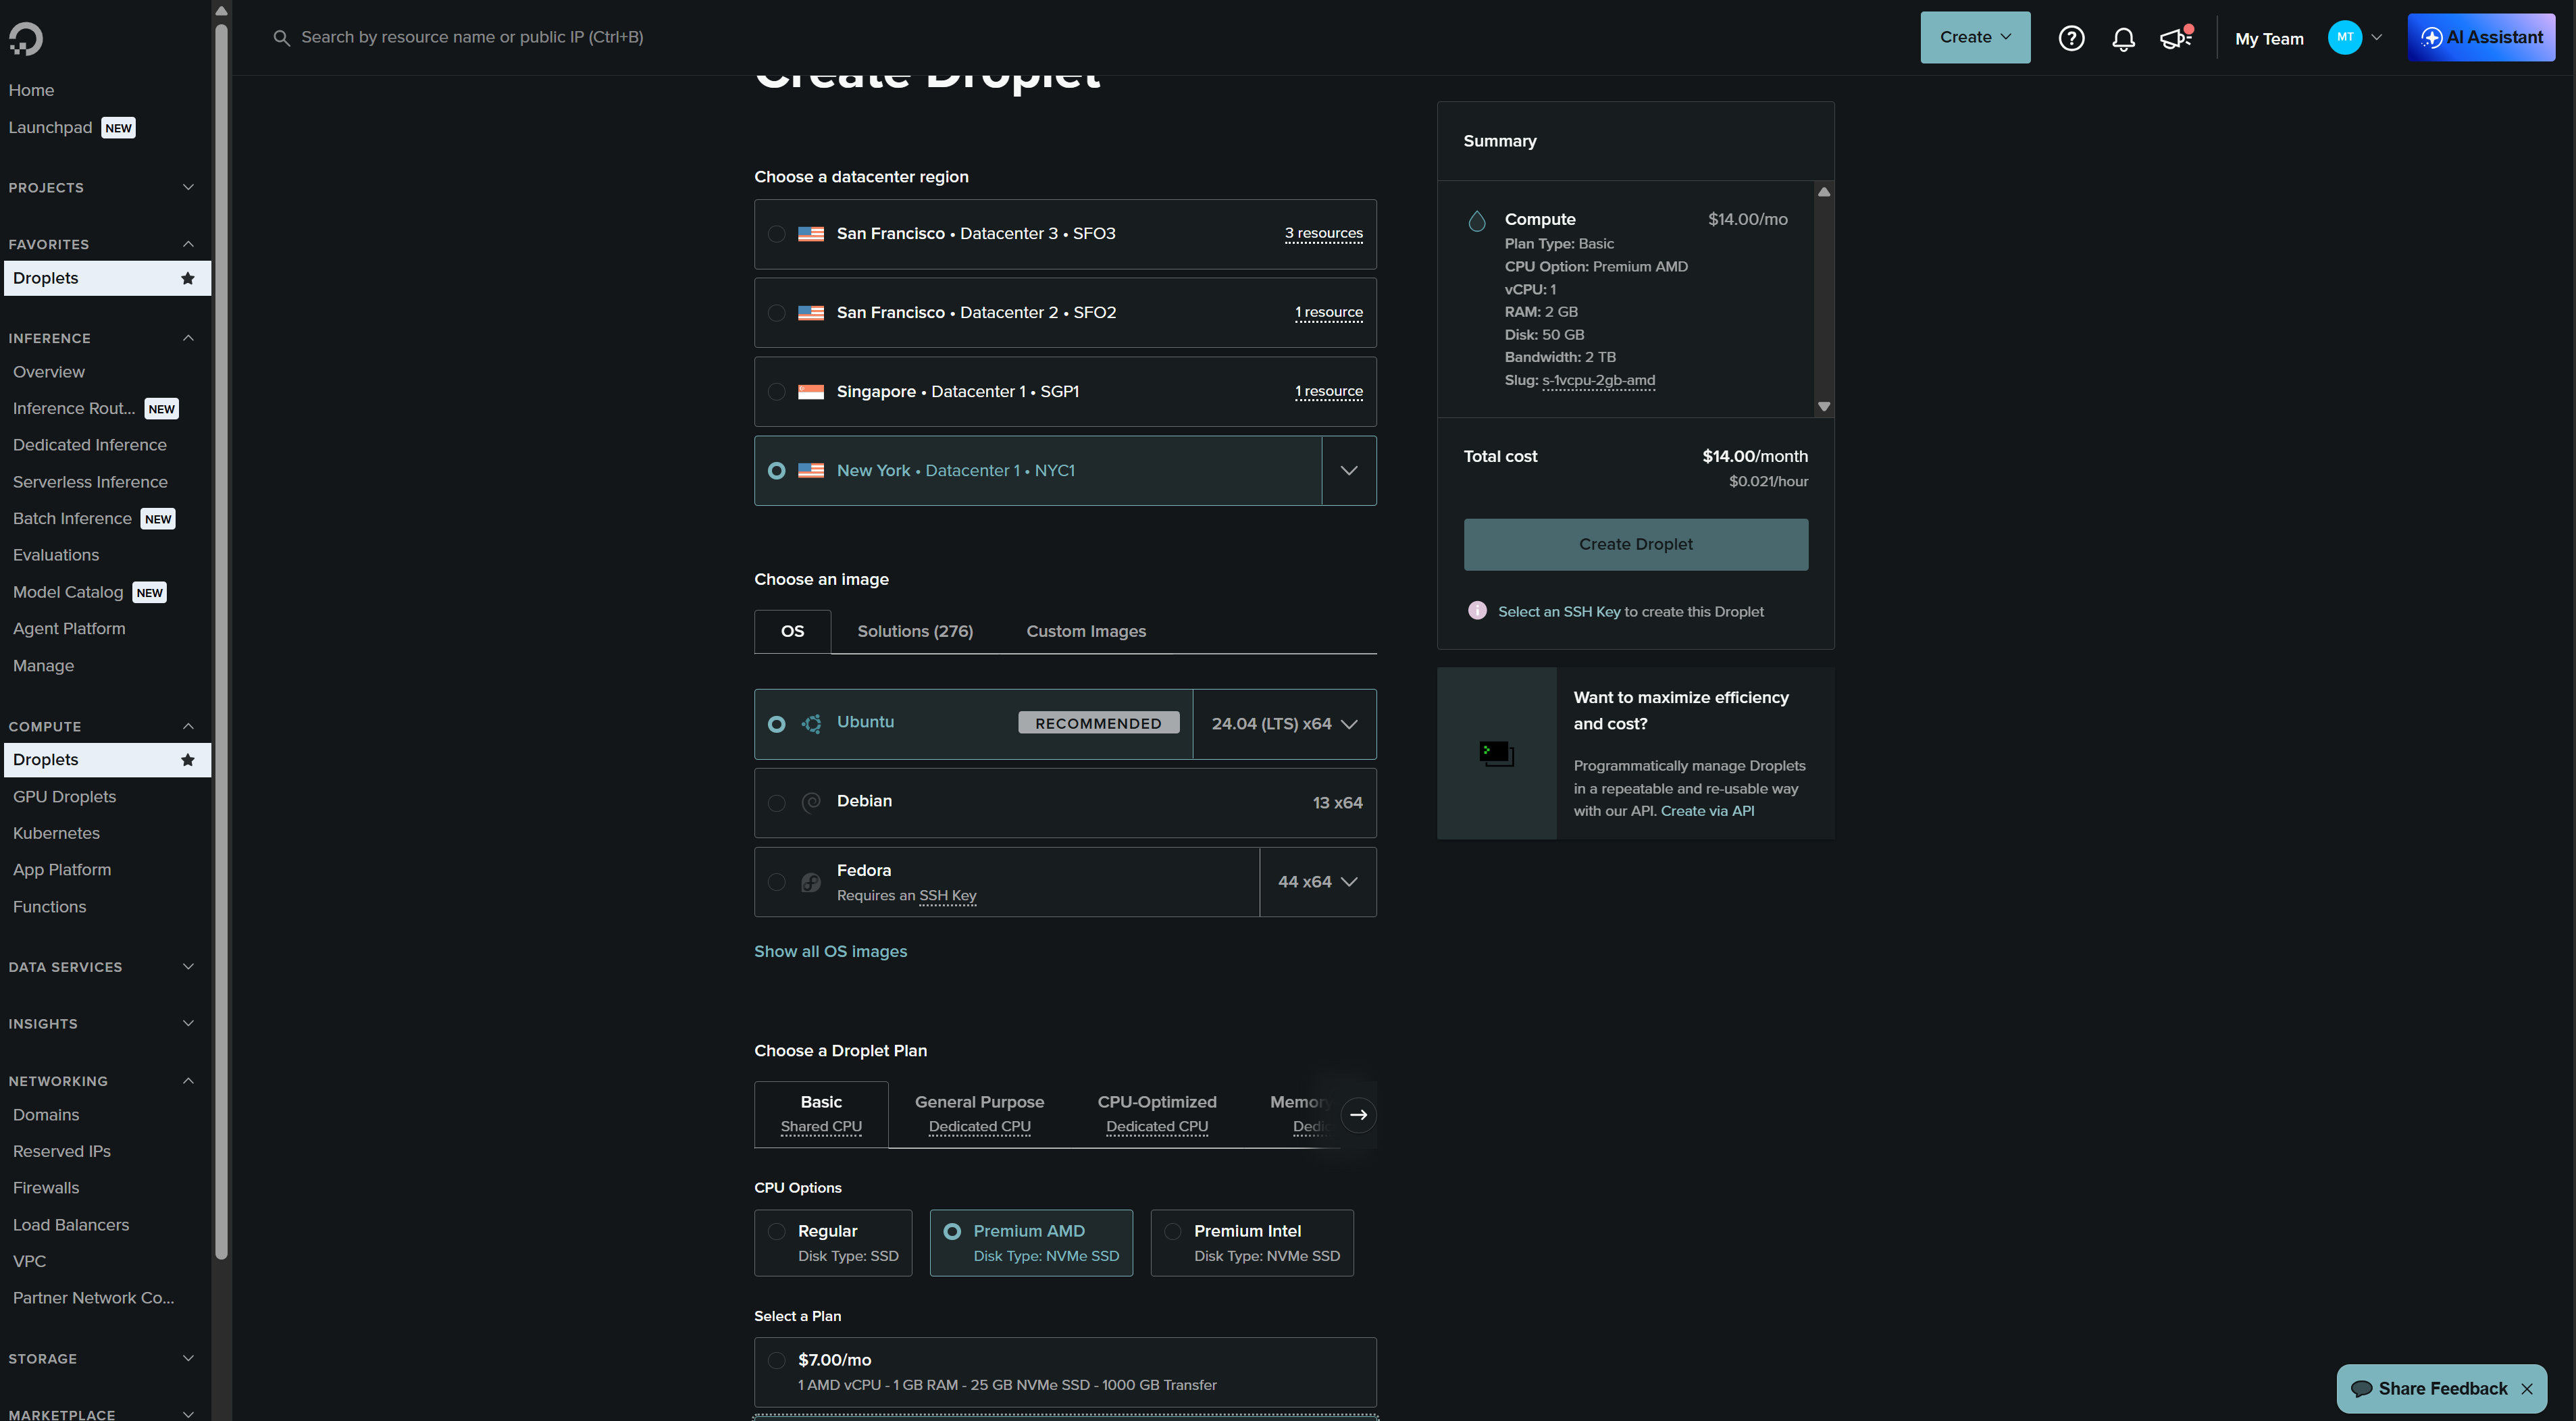This screenshot has width=2576, height=1421.
Task: Click the summary panel scroll-down arrow
Action: point(1824,406)
